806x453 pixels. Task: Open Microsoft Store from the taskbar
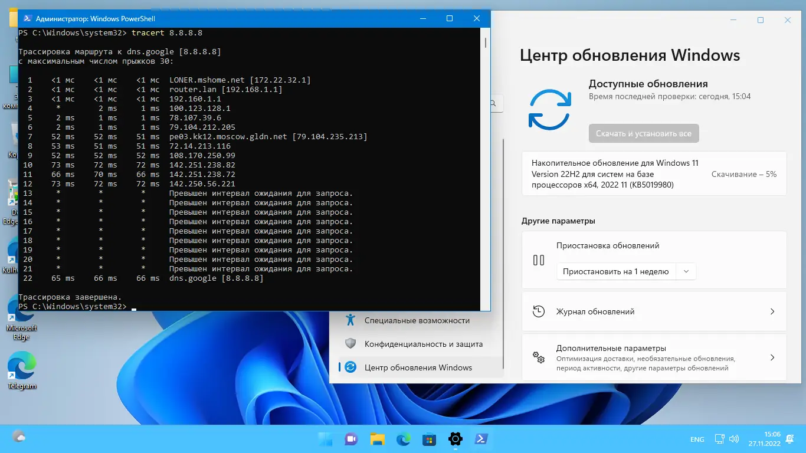[429, 439]
